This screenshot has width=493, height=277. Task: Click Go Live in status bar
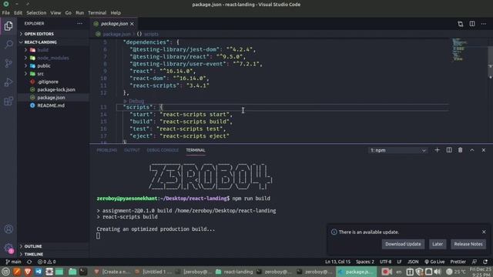[434, 262]
